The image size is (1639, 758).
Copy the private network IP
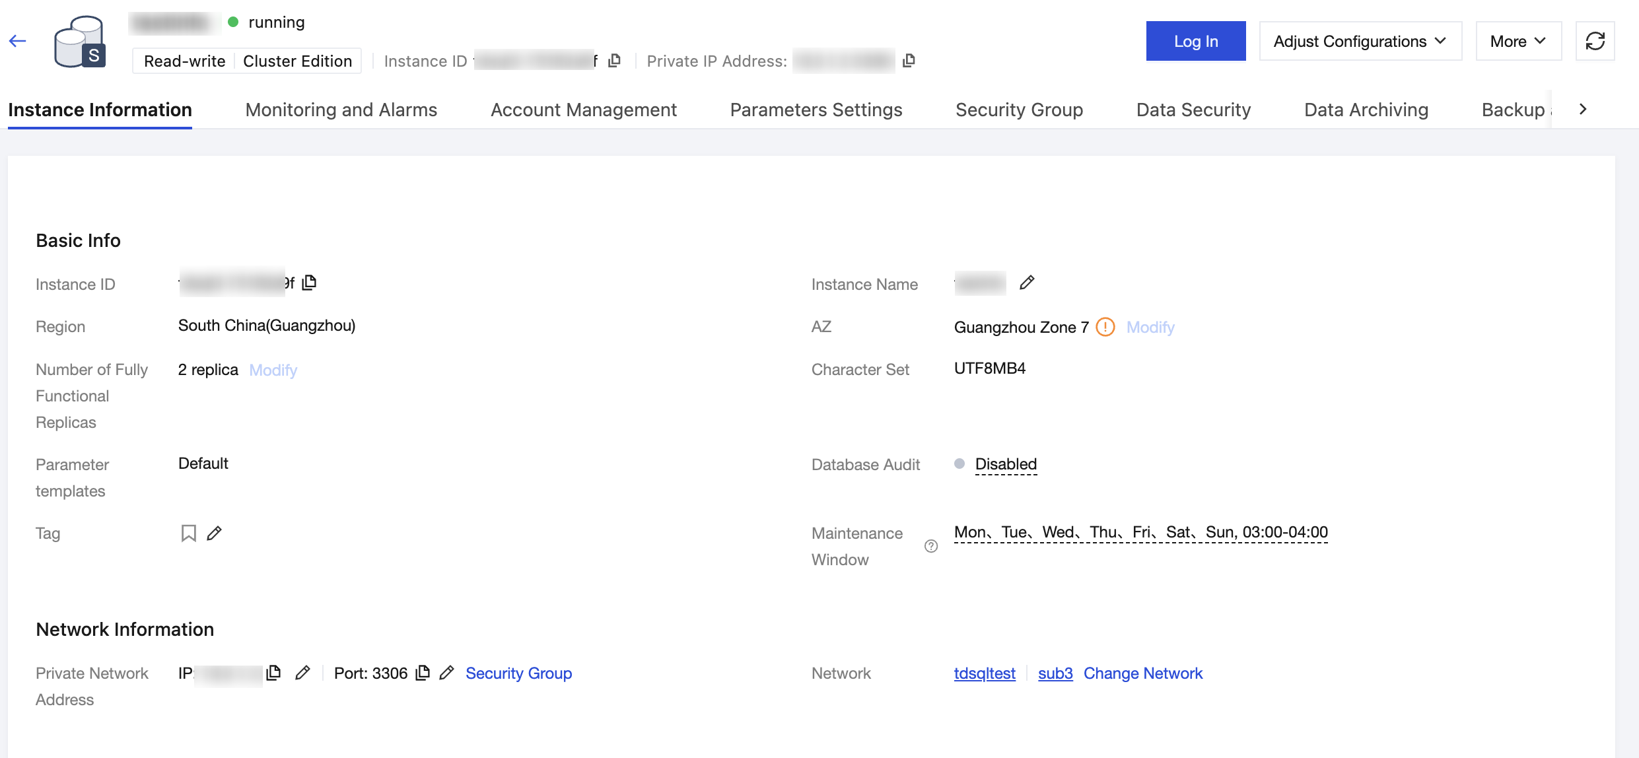273,673
